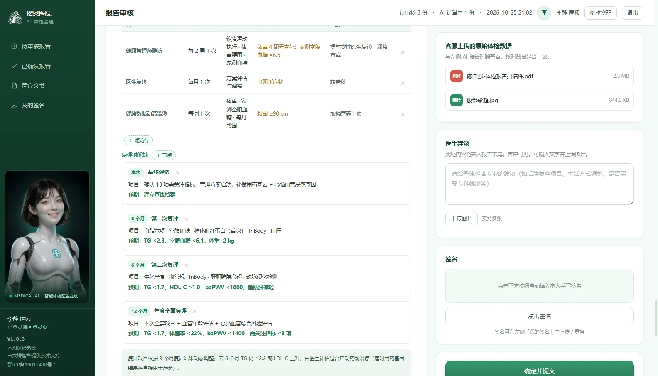Click the signature icon beside 我的签名

pyautogui.click(x=14, y=106)
